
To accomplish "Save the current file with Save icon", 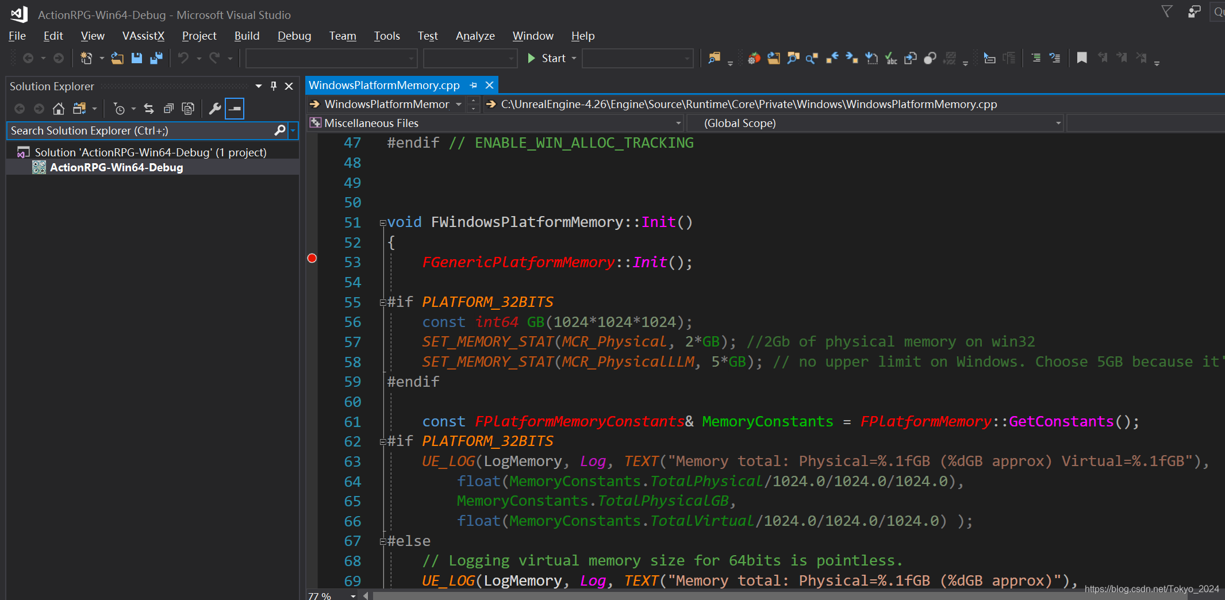I will click(x=137, y=58).
